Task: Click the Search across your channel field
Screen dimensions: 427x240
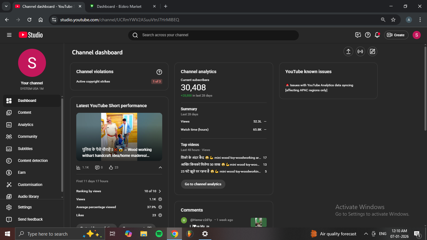Action: point(213,35)
